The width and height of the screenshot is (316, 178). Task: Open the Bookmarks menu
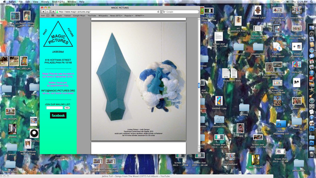click(x=58, y=1)
